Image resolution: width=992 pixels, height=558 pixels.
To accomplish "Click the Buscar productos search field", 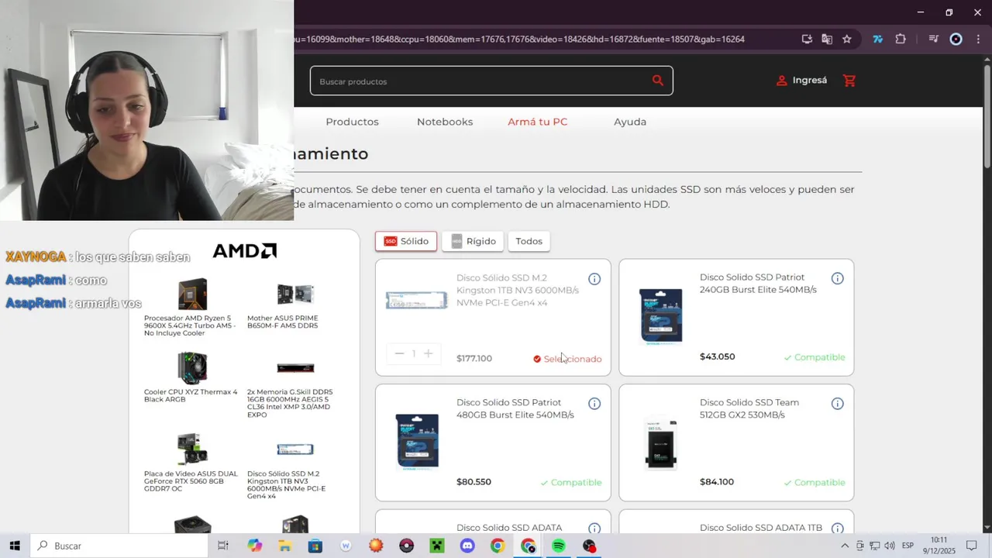I will tap(491, 81).
